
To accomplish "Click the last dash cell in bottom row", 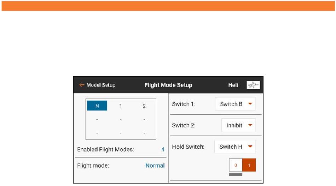I will [x=144, y=133].
